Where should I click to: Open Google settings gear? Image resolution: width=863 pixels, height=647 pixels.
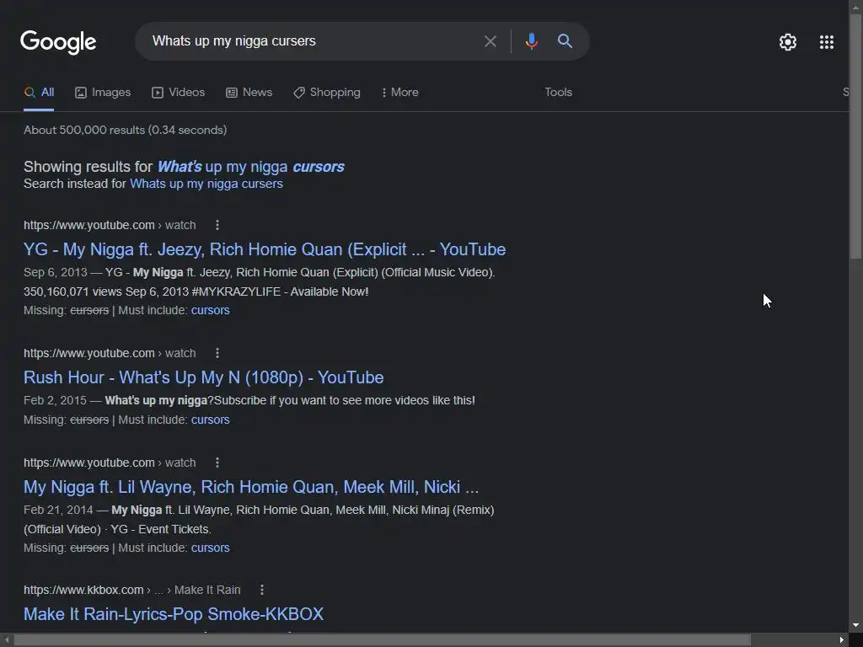click(x=788, y=42)
